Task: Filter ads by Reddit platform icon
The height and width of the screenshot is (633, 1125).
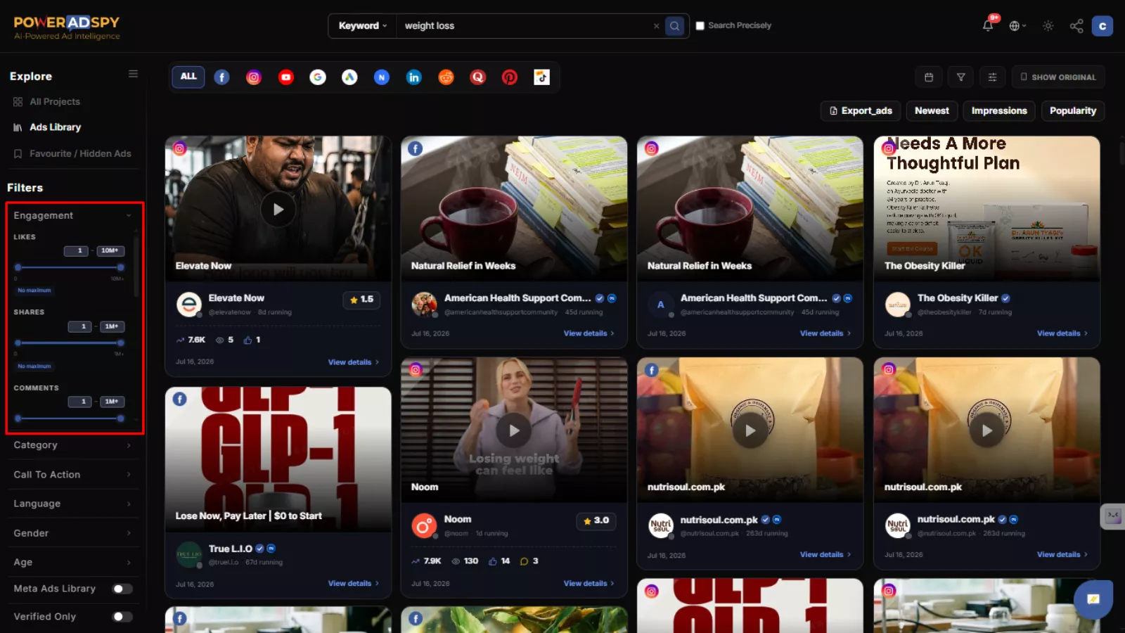Action: pos(446,77)
